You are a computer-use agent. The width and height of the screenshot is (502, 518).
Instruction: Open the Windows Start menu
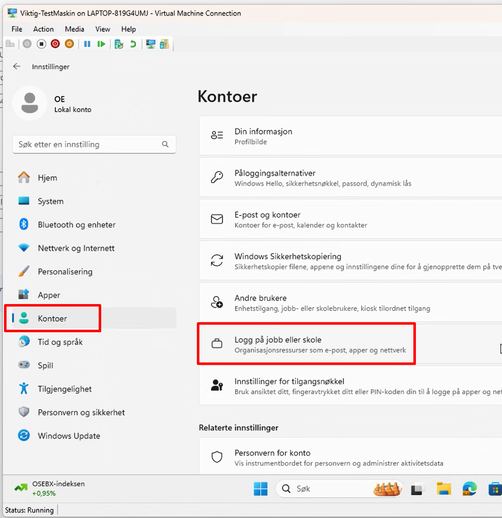click(260, 489)
